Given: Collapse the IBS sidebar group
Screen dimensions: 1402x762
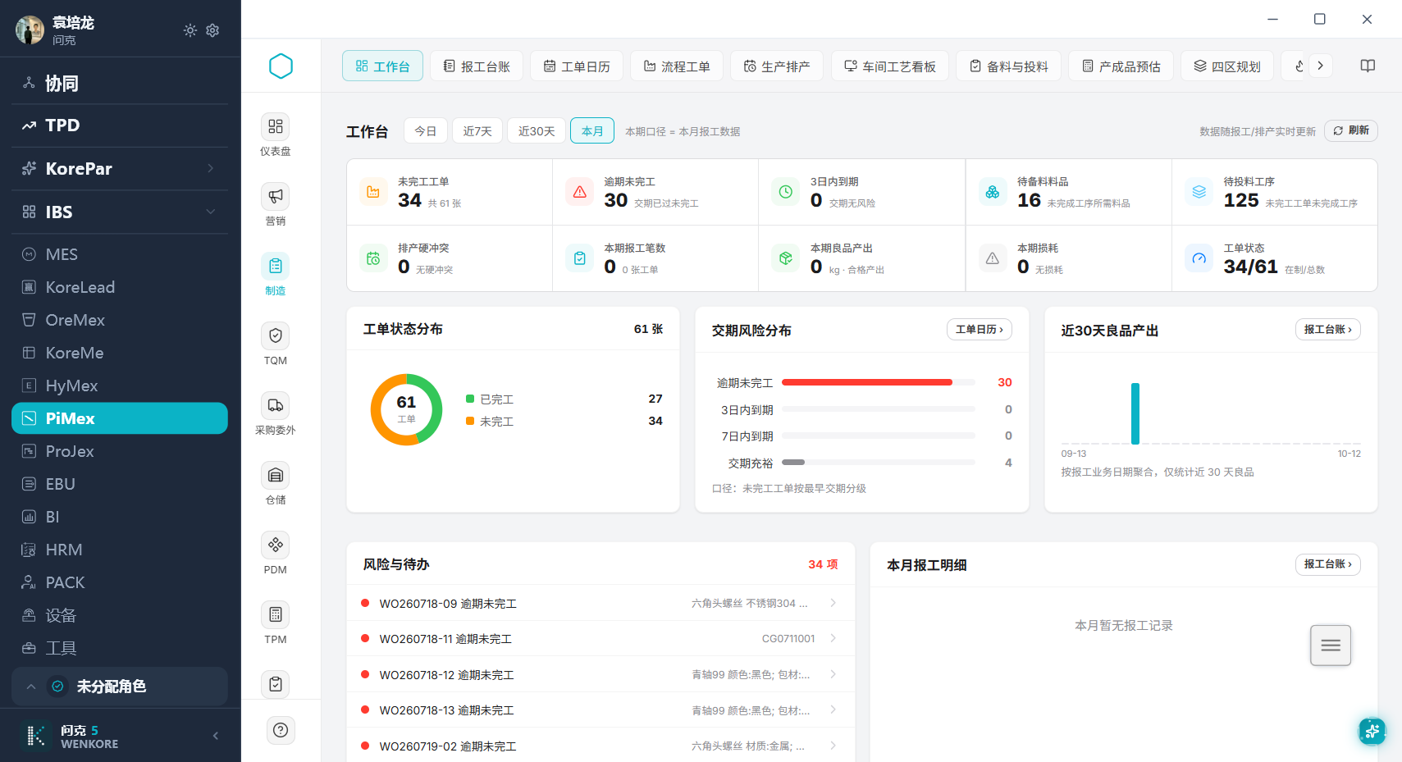Looking at the screenshot, I should 120,212.
